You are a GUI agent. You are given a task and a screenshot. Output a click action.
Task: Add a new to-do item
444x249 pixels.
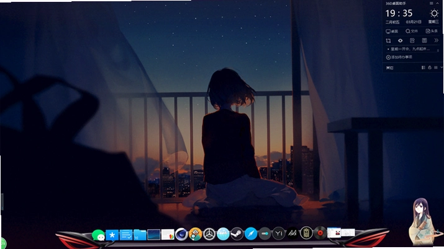point(399,57)
